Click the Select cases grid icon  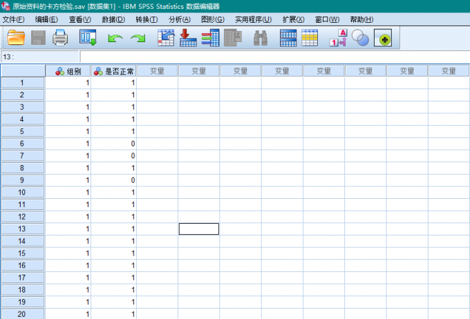pos(310,38)
